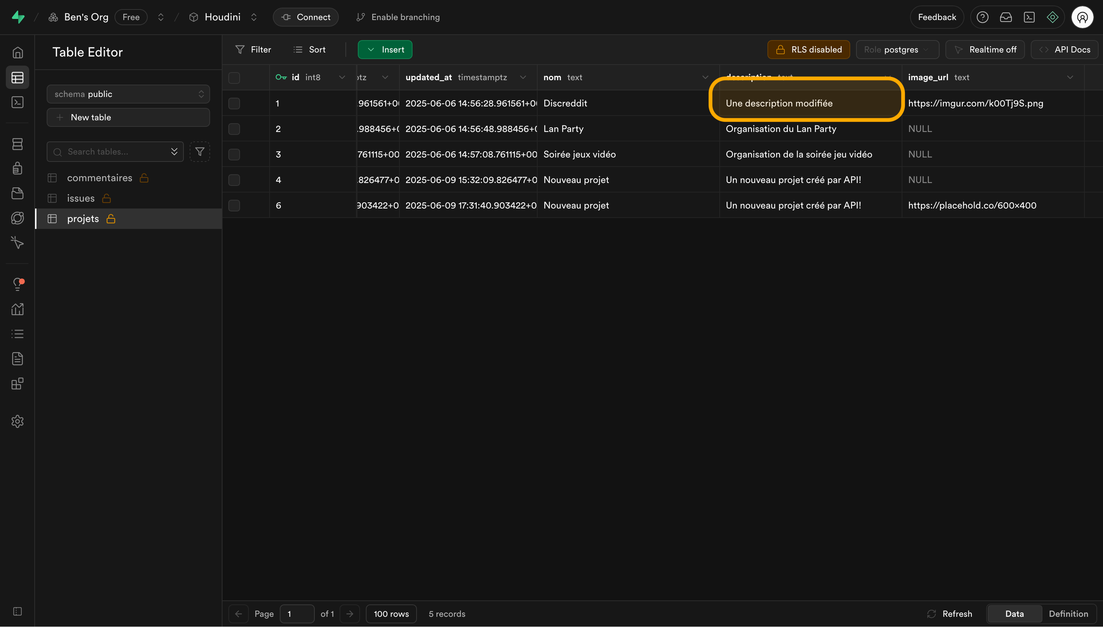The height and width of the screenshot is (627, 1103).
Task: Click the lock icon next to issues
Action: point(107,198)
